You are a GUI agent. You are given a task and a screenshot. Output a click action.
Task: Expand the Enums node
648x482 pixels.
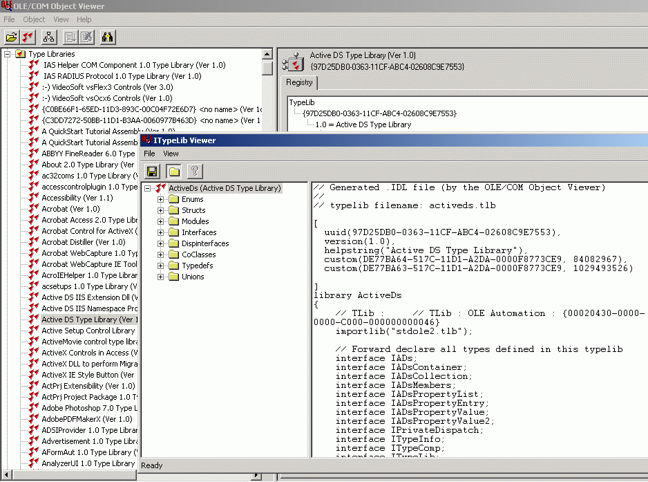161,199
